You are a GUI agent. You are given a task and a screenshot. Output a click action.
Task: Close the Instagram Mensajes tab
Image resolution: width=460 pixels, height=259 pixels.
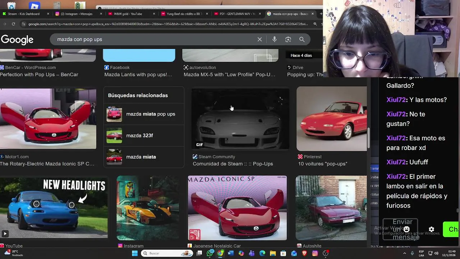coord(101,14)
